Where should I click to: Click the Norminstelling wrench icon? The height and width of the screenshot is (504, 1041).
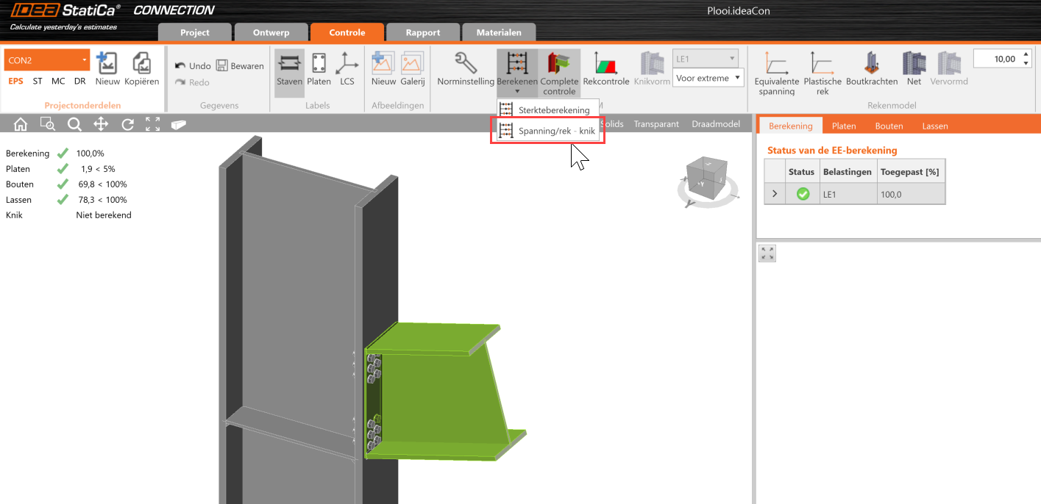point(465,64)
